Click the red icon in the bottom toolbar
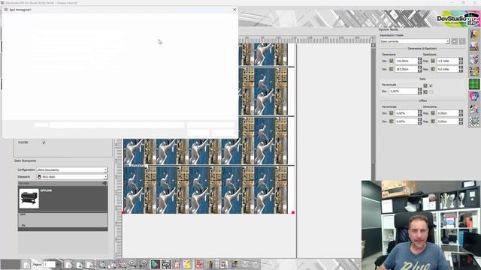Screen dimensions: 481x270 pyautogui.click(x=199, y=264)
